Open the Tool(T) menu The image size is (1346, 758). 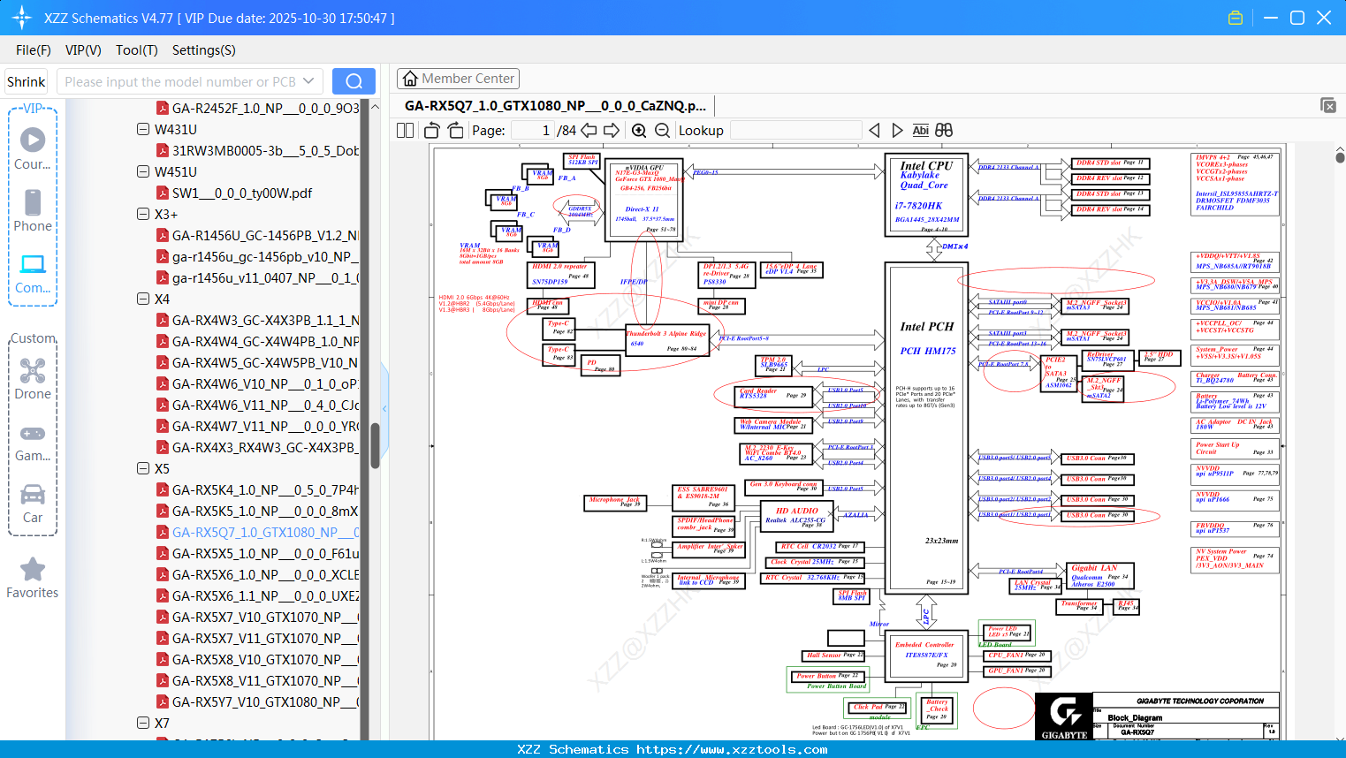click(137, 50)
